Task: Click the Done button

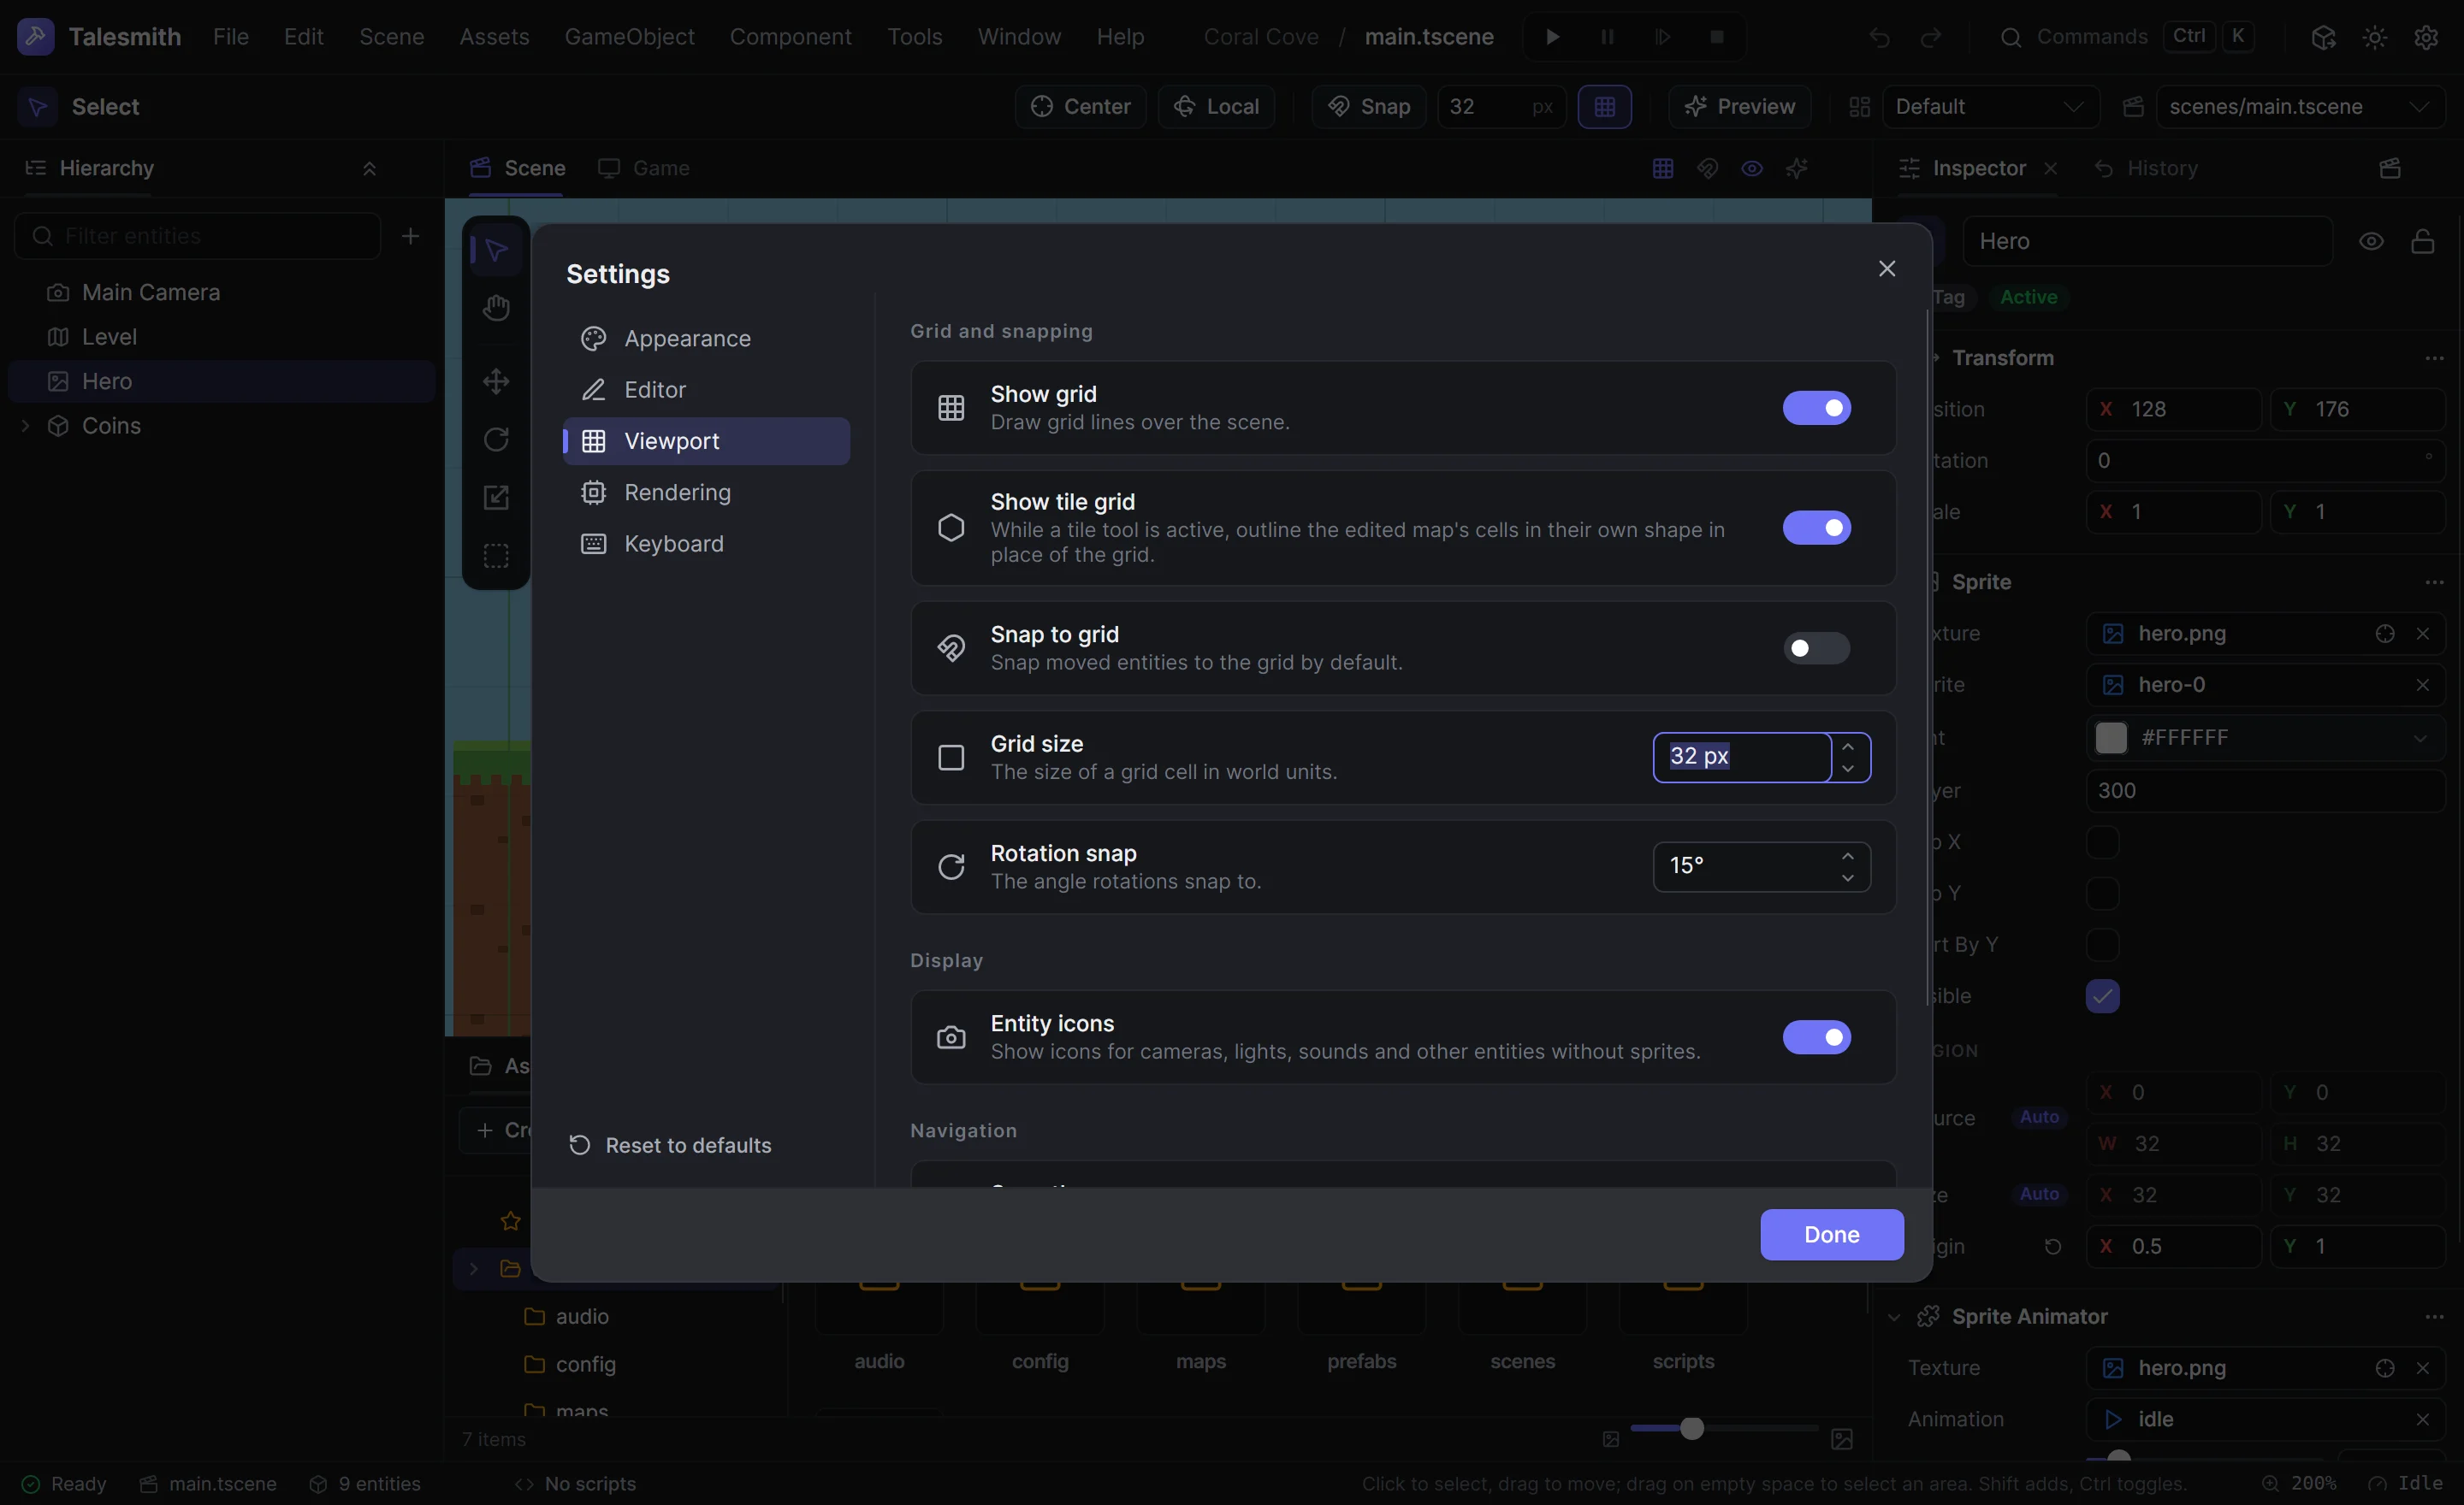Action: click(1831, 1234)
